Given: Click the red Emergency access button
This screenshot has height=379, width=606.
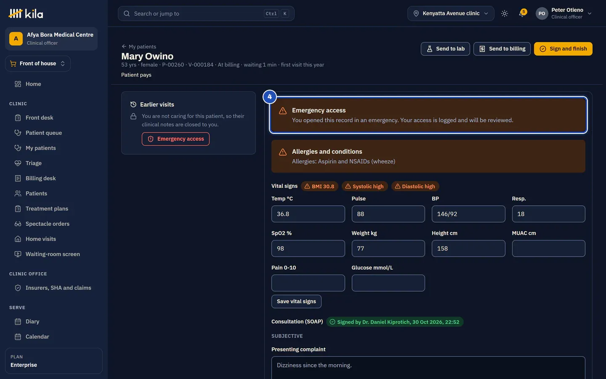Looking at the screenshot, I should 175,139.
